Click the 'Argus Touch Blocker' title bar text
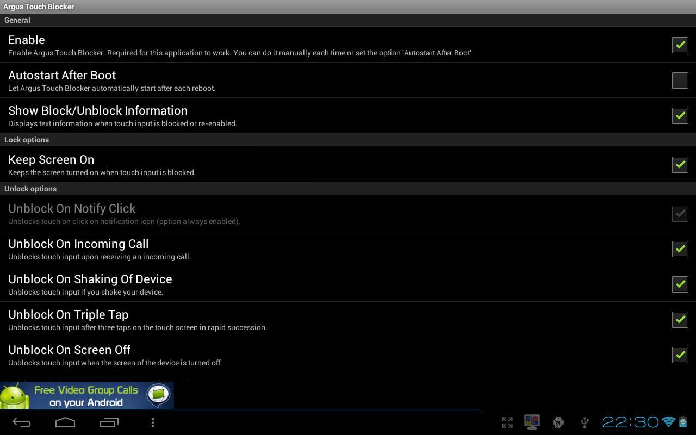 [x=39, y=7]
